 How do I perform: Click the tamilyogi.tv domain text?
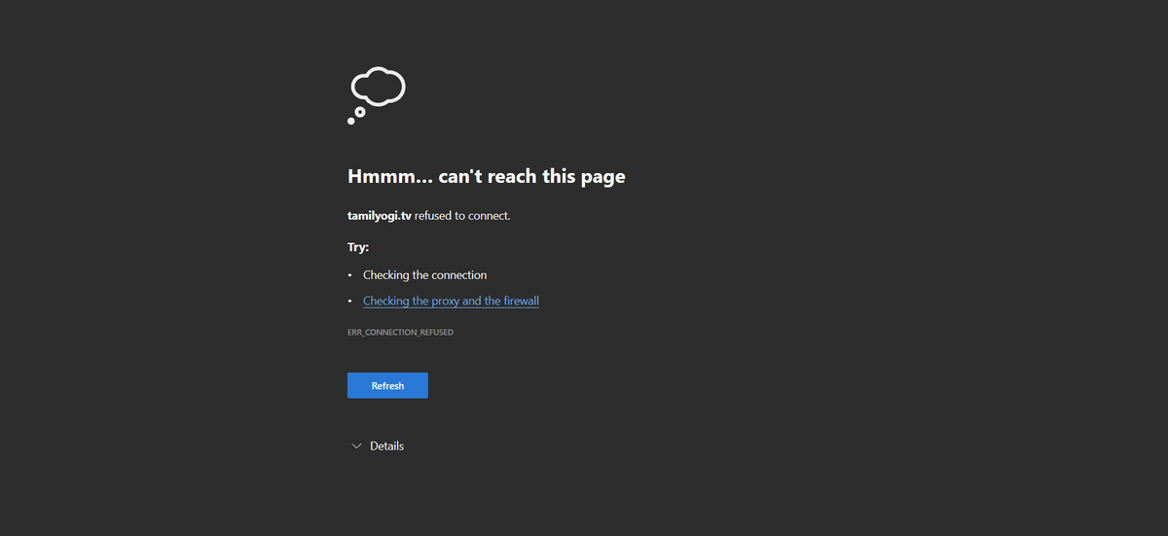380,215
